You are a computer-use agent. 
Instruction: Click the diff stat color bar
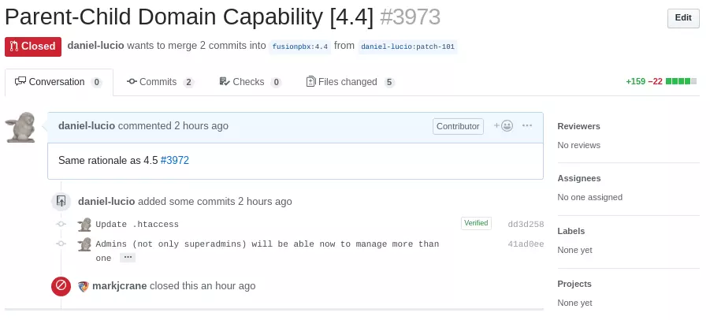pyautogui.click(x=682, y=81)
